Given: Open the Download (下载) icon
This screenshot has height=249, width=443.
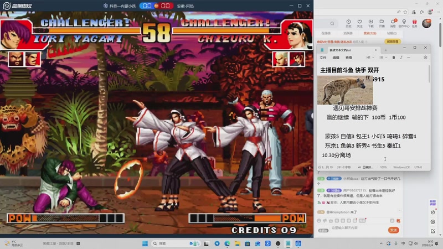Looking at the screenshot, I should [x=370, y=23].
